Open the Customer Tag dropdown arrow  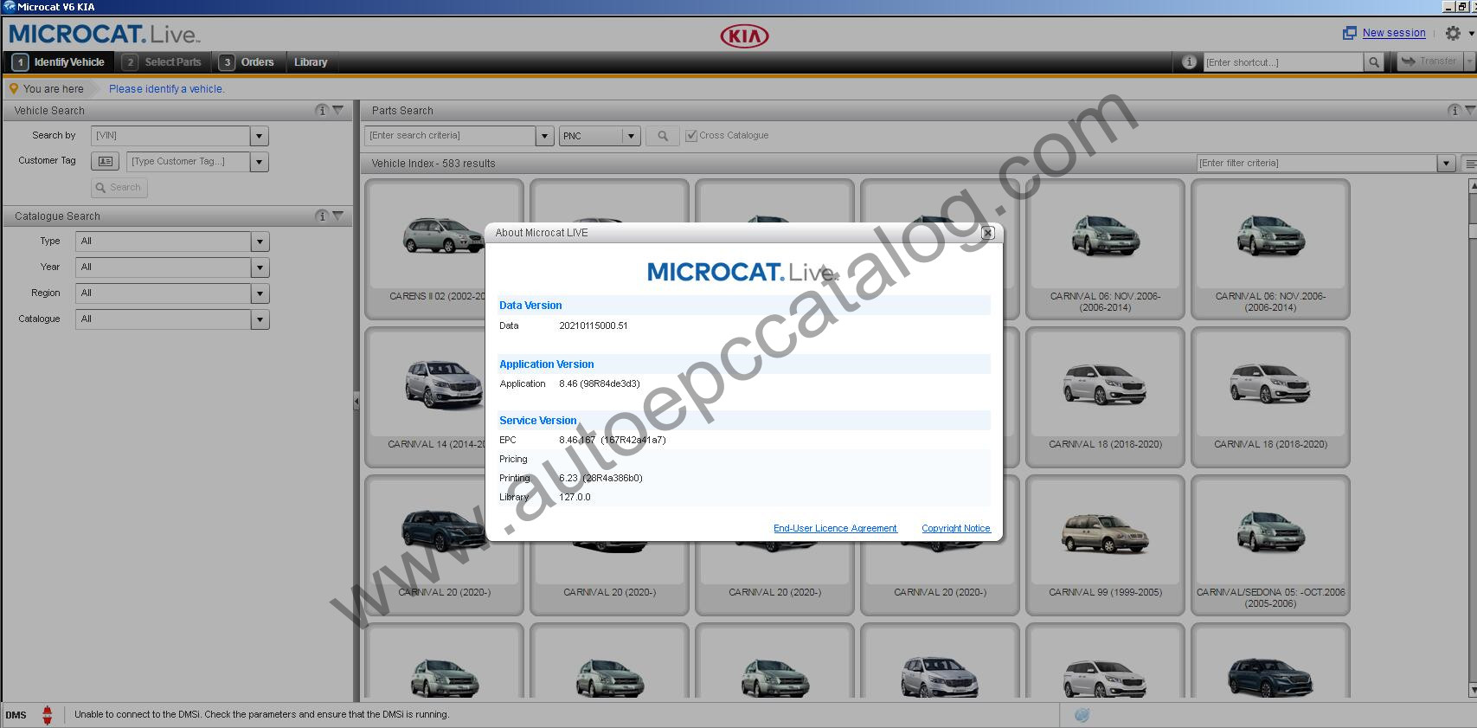pos(259,162)
